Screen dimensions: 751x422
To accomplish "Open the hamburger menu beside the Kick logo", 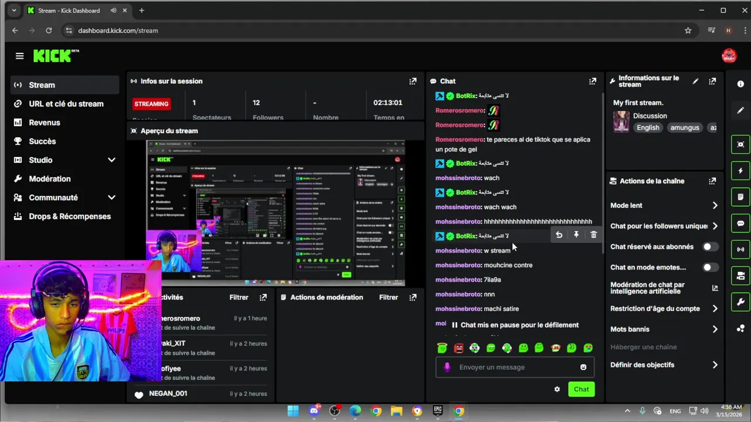I will [19, 56].
